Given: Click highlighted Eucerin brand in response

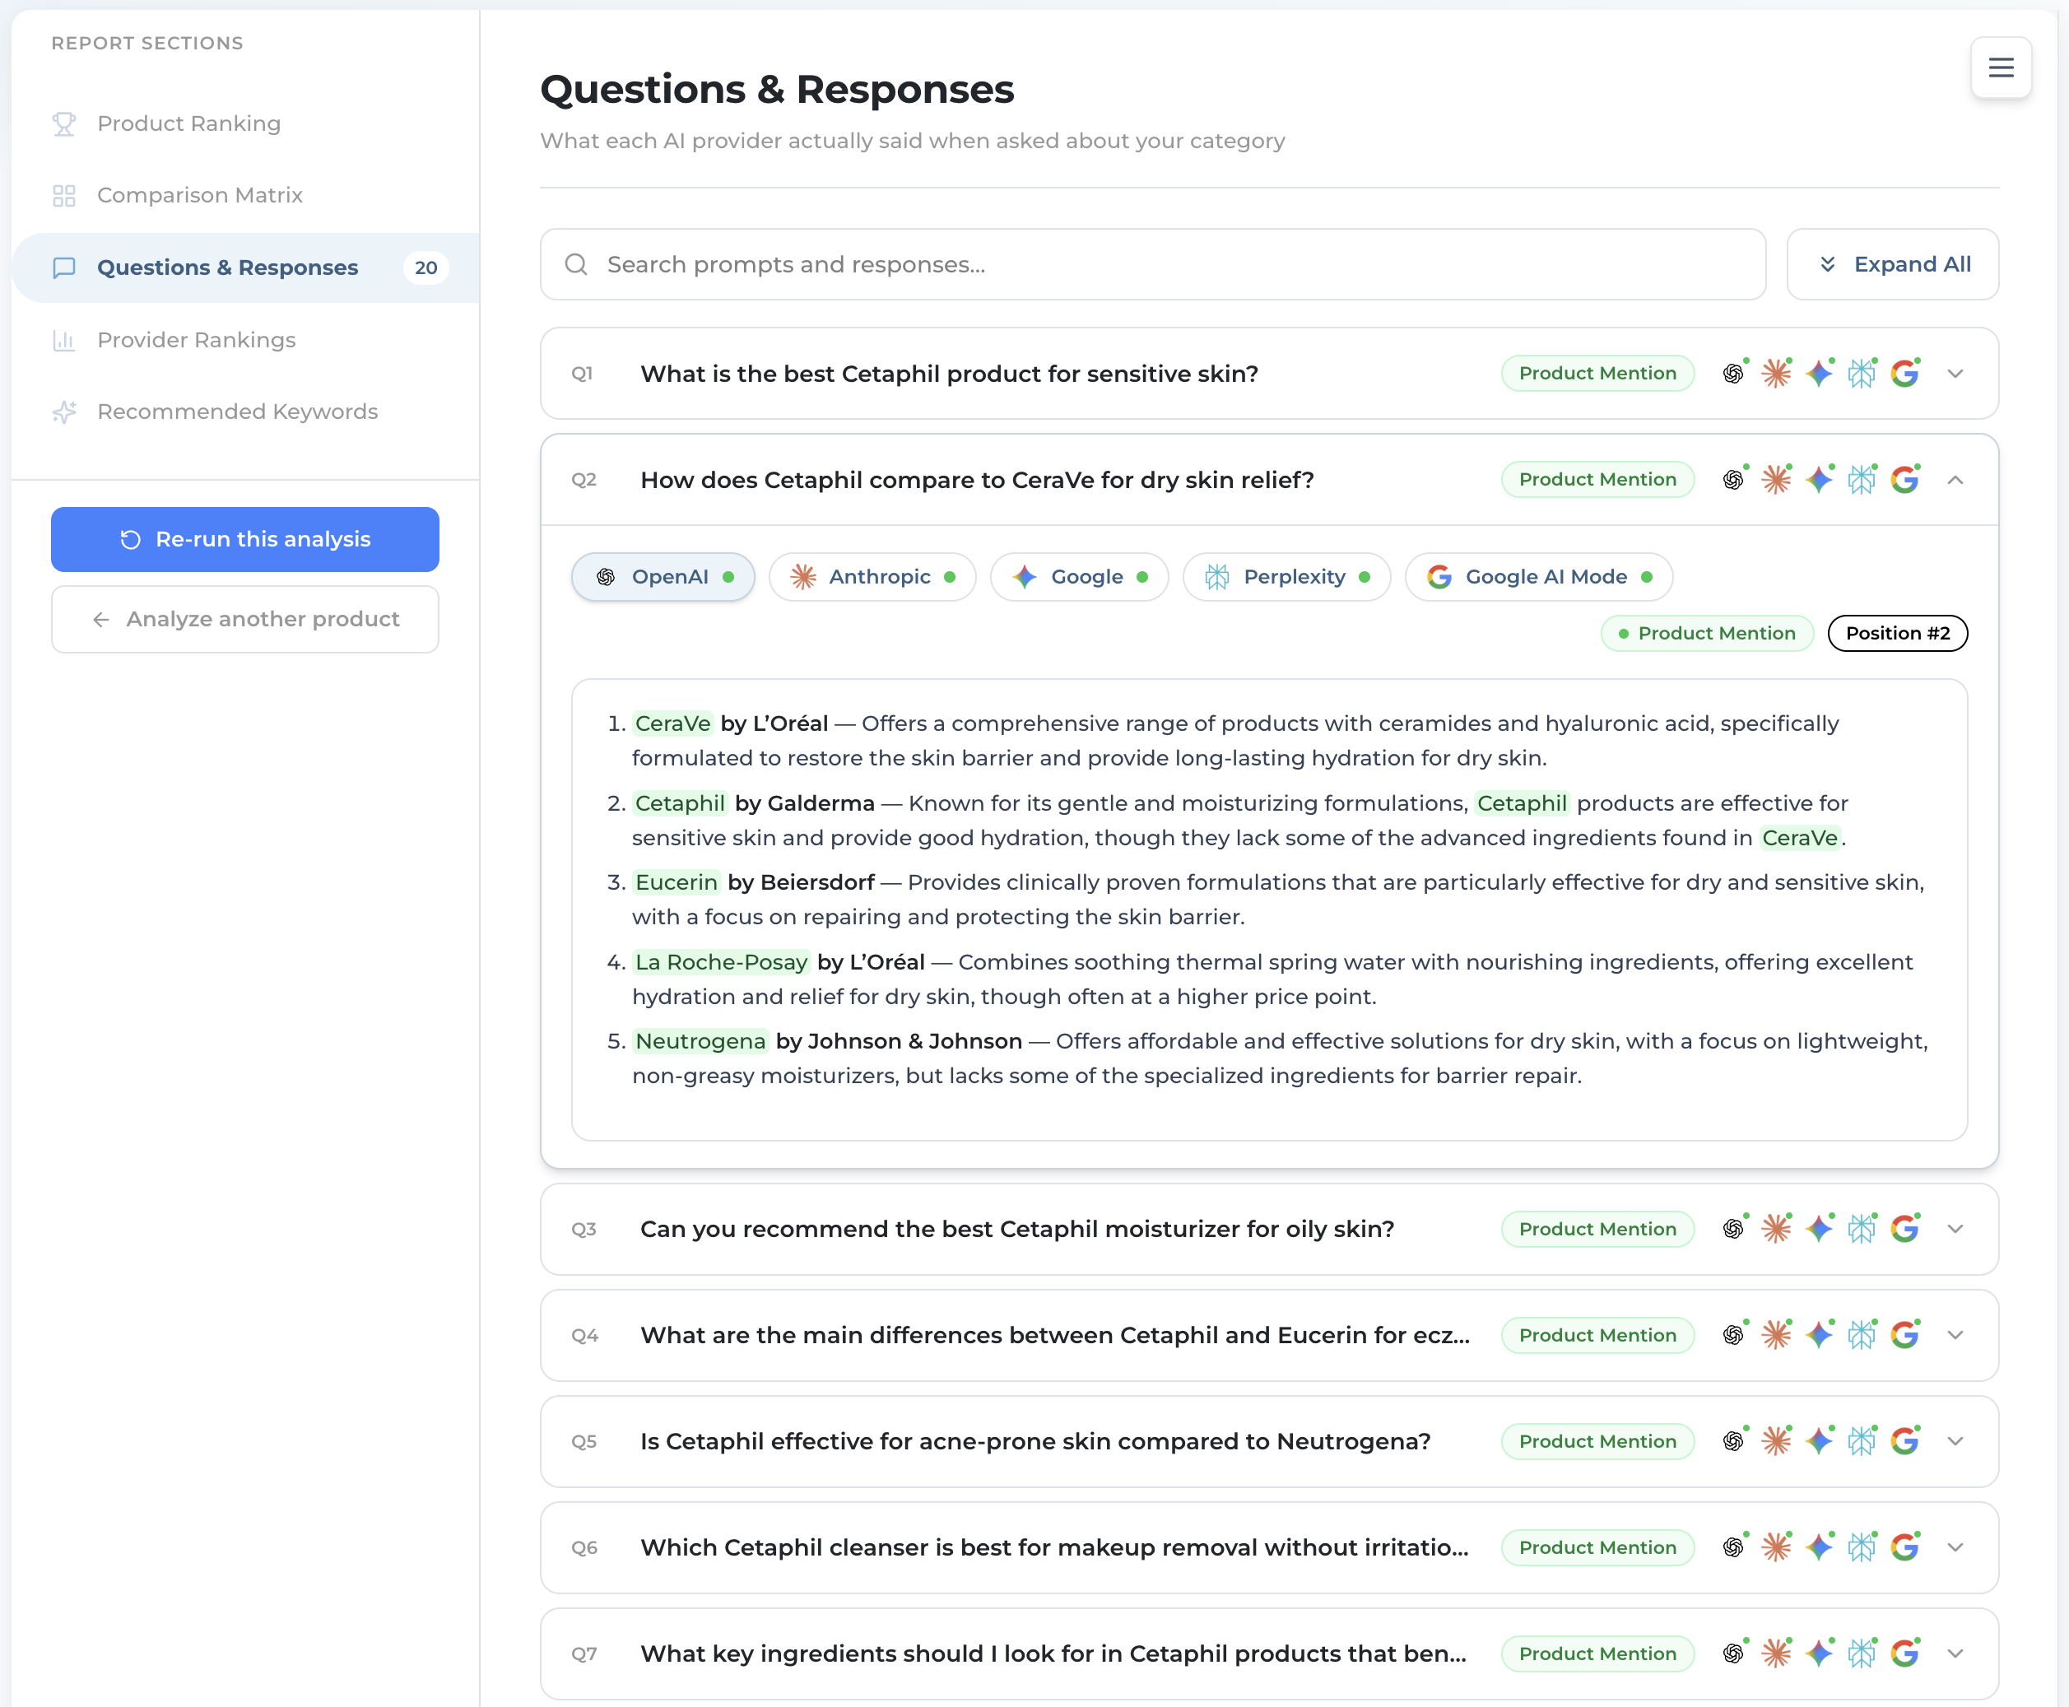Looking at the screenshot, I should 676,883.
